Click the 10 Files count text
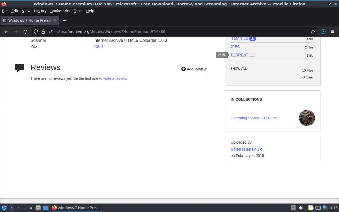The image size is (339, 212). pos(308,70)
